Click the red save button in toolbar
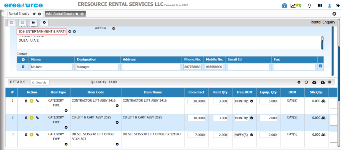 point(12,22)
